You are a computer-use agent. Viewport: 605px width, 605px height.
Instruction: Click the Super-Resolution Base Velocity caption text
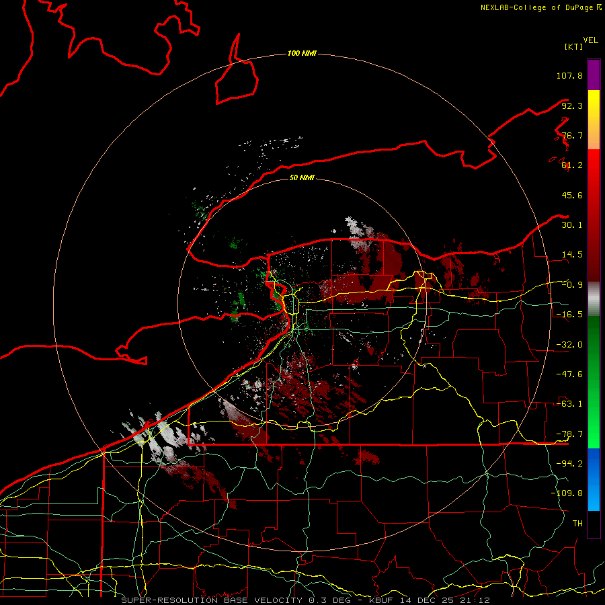(305, 600)
